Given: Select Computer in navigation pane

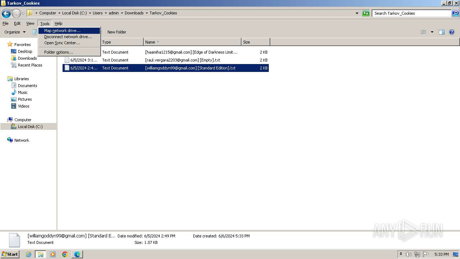Looking at the screenshot, I should coord(23,120).
